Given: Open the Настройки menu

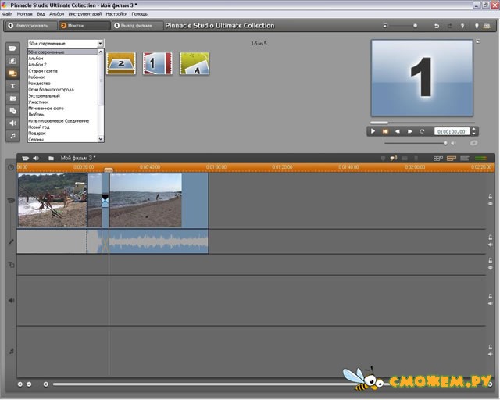Looking at the screenshot, I should pos(116,14).
